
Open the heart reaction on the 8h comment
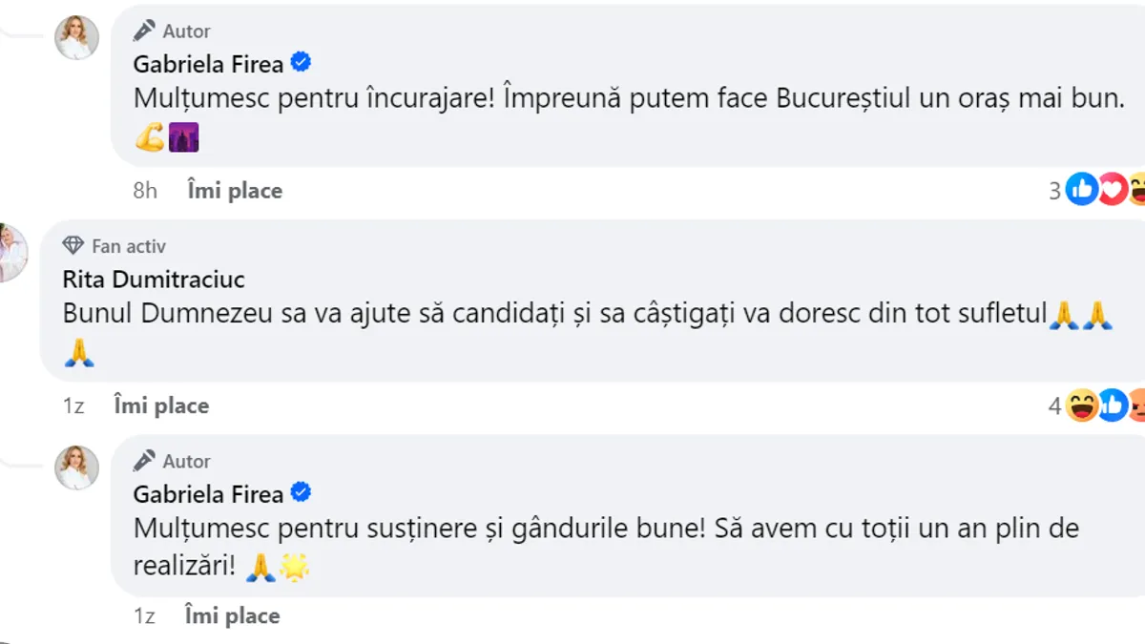click(1112, 190)
